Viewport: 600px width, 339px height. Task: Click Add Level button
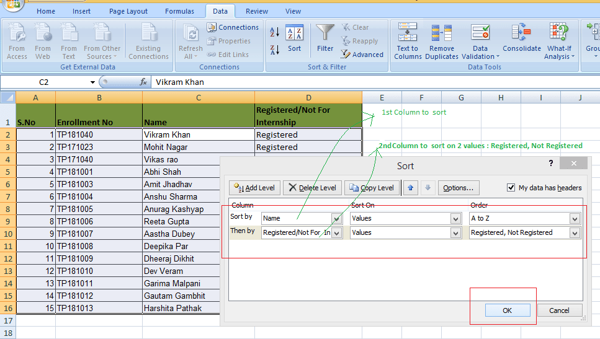[254, 188]
